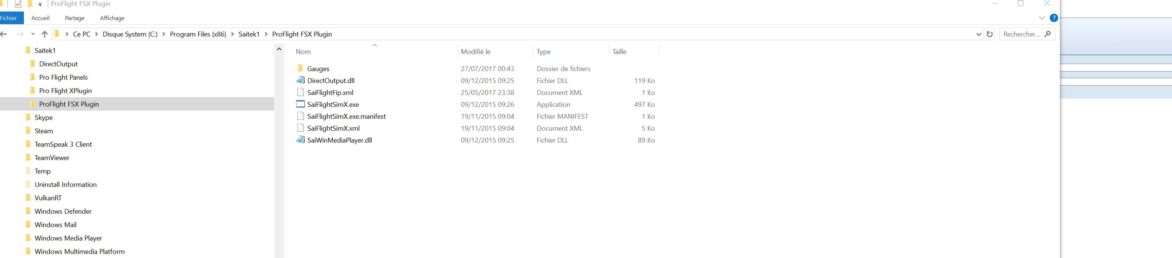This screenshot has width=1172, height=258.
Task: Select the file name SaiWinMediaPlayer.dll
Action: point(339,140)
